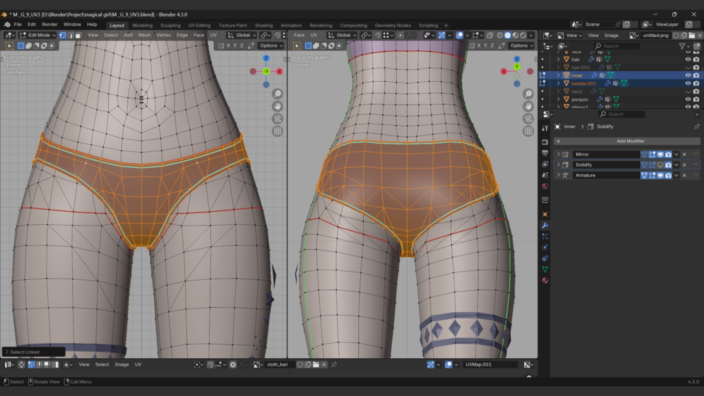Pin the properties editor context

point(696,126)
